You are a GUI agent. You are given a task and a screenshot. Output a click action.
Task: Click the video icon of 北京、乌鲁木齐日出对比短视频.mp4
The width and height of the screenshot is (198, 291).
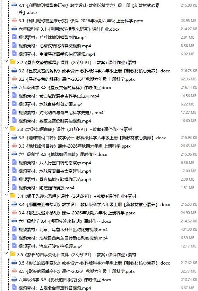coord(14,229)
